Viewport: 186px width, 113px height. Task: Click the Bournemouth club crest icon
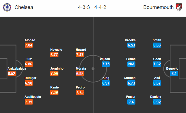pyautogui.click(x=178, y=7)
